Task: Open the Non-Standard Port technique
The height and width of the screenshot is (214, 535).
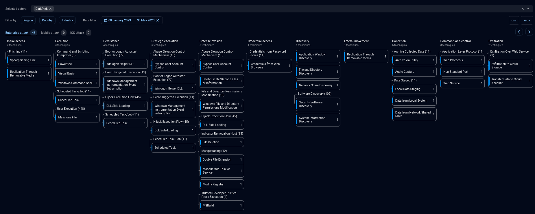Action: 462,72
